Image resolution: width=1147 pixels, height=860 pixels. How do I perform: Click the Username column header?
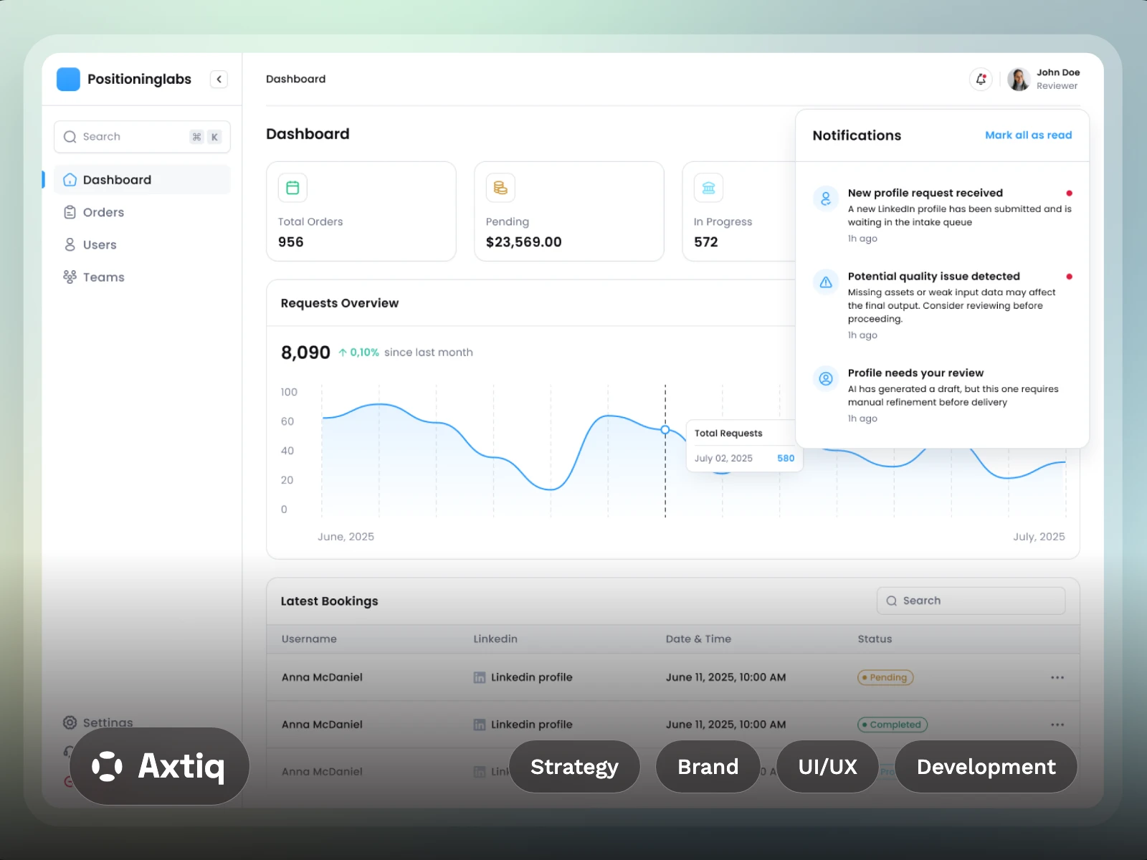point(309,639)
